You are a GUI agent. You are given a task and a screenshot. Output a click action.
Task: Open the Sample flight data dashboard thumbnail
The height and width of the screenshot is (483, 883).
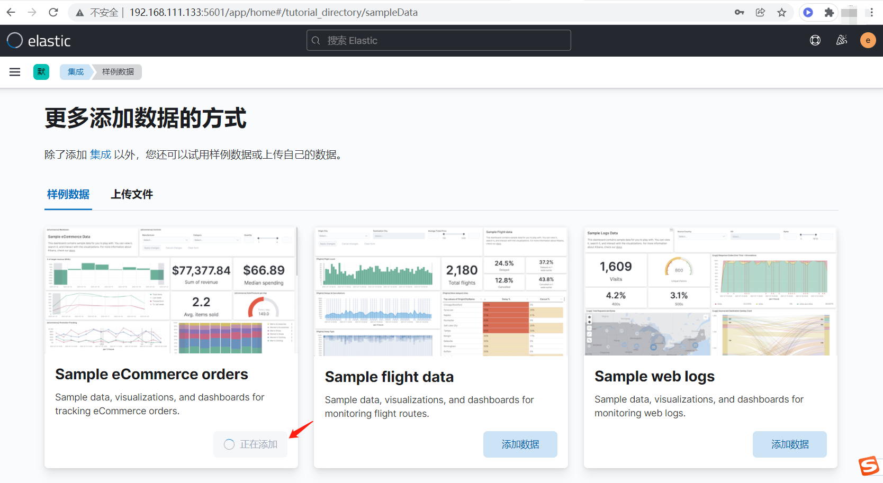(441, 291)
